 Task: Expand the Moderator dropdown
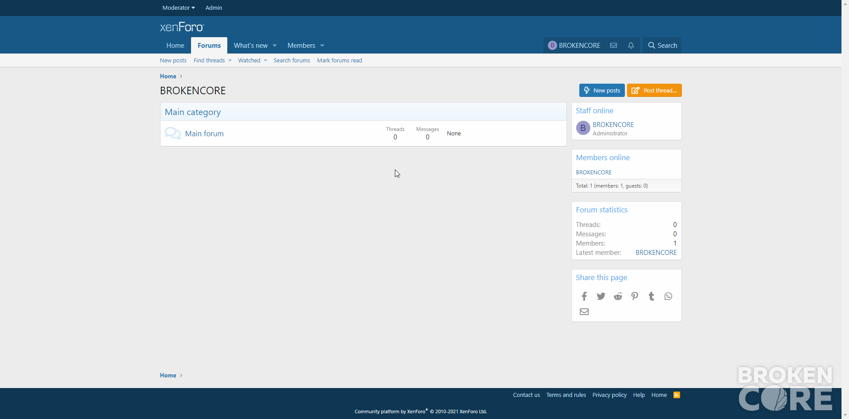(x=178, y=8)
